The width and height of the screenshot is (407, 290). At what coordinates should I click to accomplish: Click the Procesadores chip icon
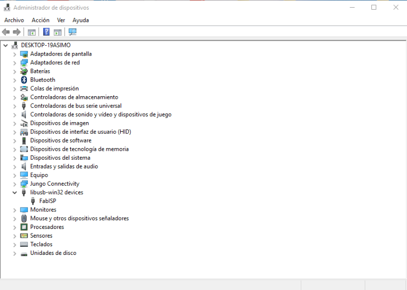24,227
